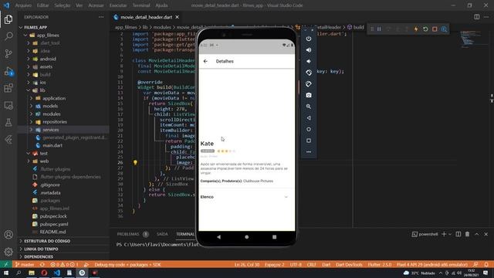Viewport: 494px width, 278px height.
Task: Open the Search view in activity bar
Action: (x=8, y=36)
